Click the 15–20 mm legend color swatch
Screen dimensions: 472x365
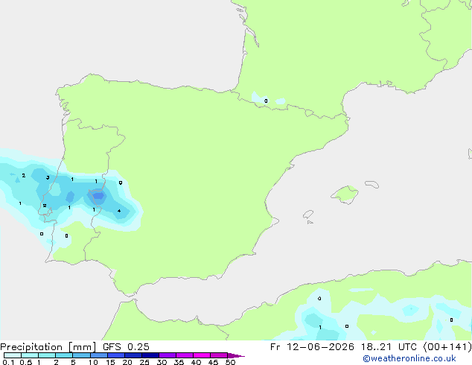(x=116, y=355)
